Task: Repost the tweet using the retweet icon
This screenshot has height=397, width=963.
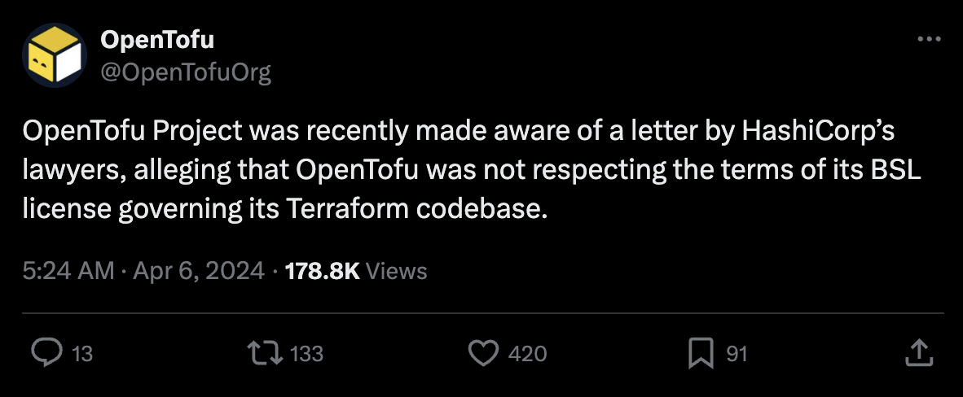Action: (266, 353)
